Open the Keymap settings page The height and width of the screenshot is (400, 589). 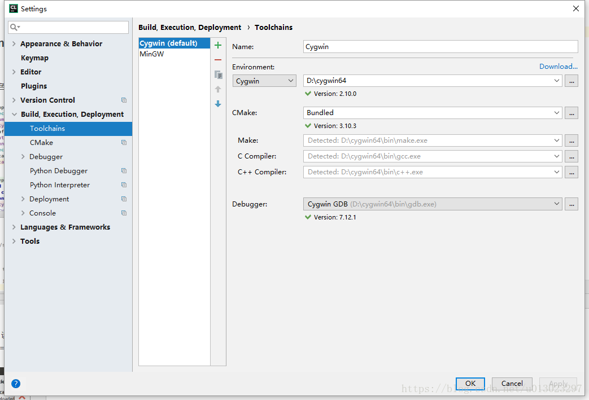(x=34, y=58)
